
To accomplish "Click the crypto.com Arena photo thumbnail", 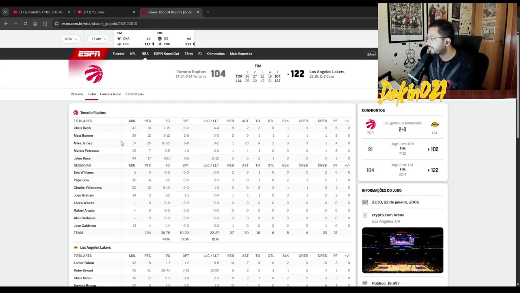I will (403, 250).
